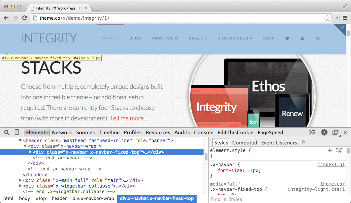Open (index):51 source link
351x203 pixels.
[x=331, y=165]
